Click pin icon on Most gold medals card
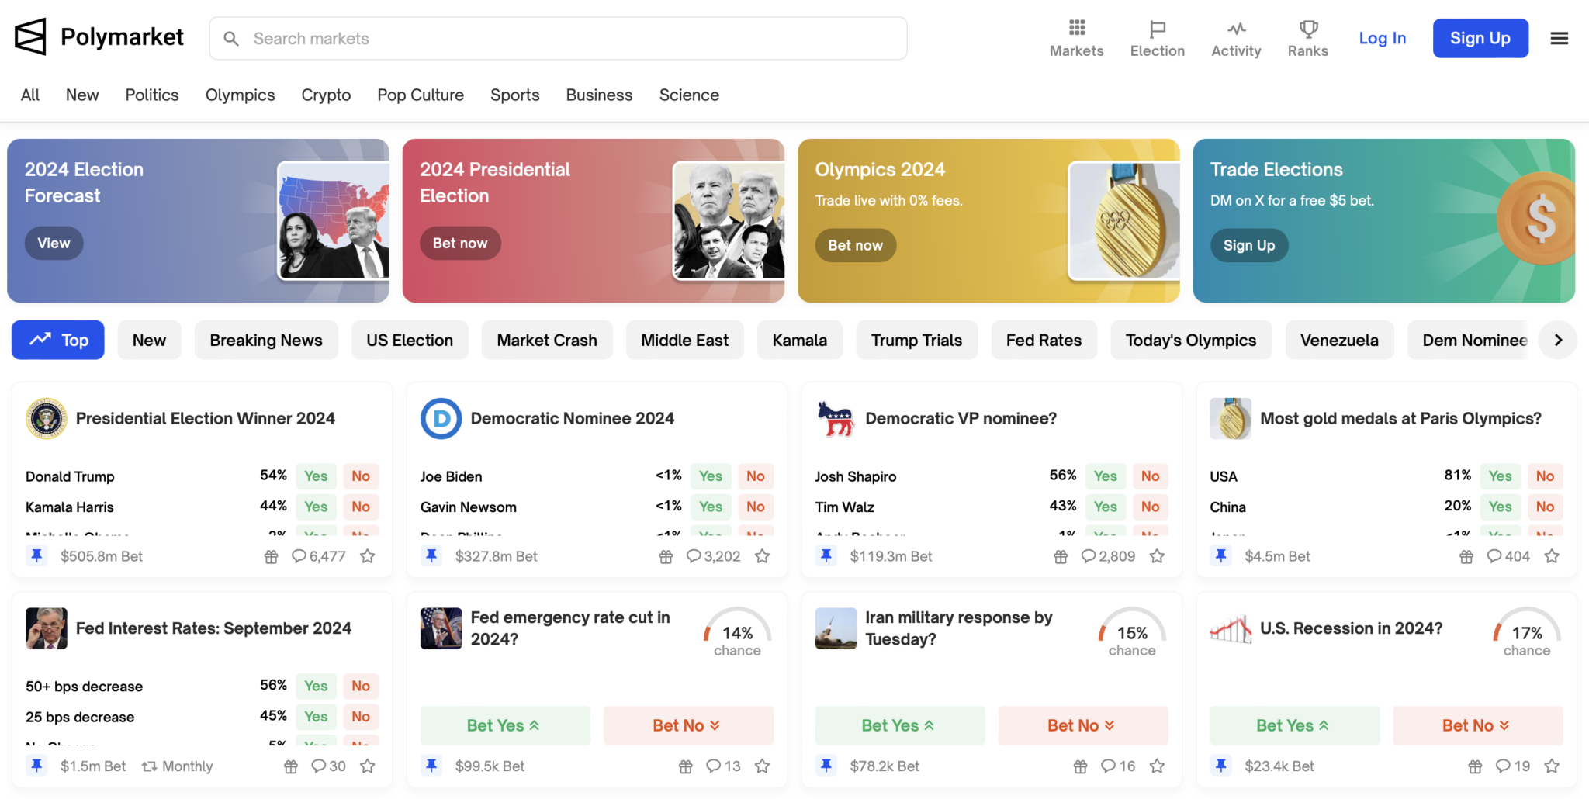 click(x=1221, y=555)
